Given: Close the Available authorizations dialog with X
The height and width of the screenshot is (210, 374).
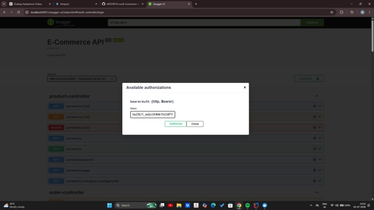Looking at the screenshot, I should pos(245,87).
